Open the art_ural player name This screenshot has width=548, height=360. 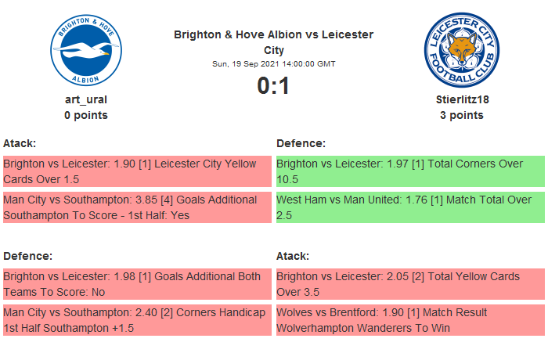tap(86, 99)
